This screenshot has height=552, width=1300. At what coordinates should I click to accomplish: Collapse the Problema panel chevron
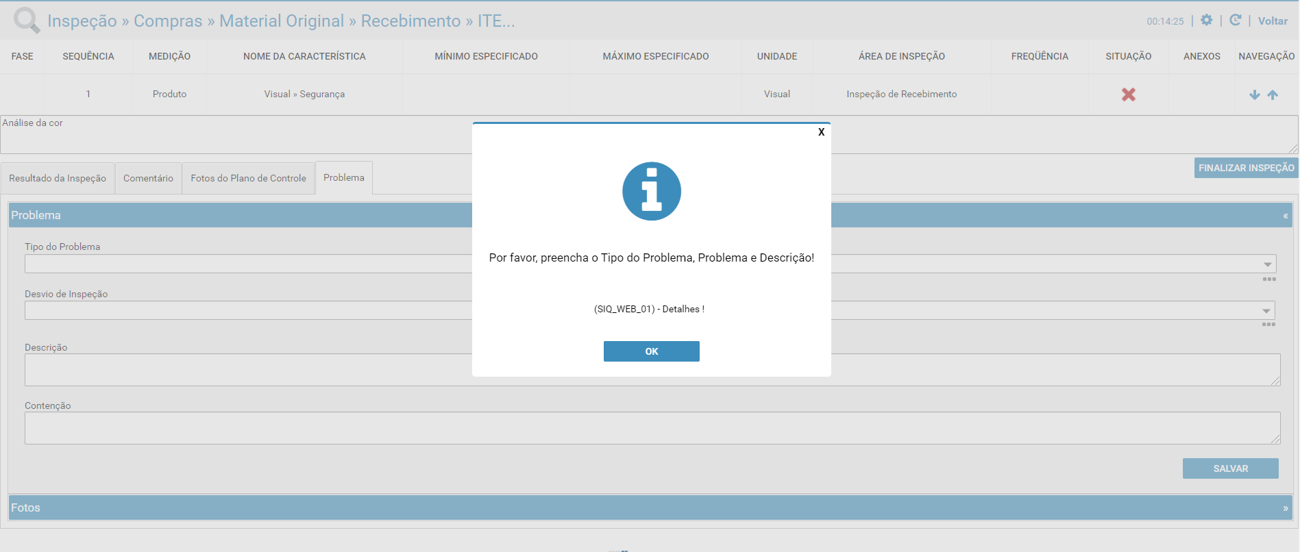click(1286, 216)
